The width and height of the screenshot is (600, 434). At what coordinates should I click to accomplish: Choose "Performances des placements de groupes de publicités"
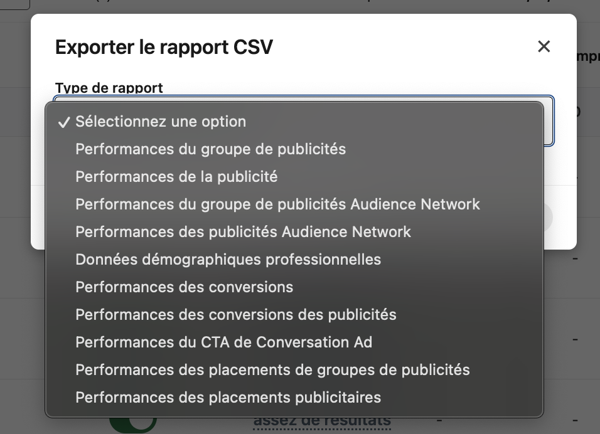tap(272, 369)
